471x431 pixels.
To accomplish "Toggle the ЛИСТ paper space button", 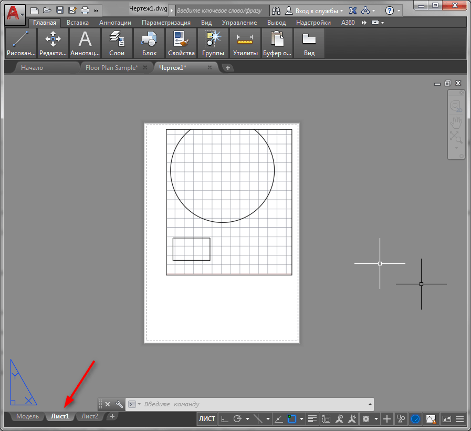I will tap(207, 419).
